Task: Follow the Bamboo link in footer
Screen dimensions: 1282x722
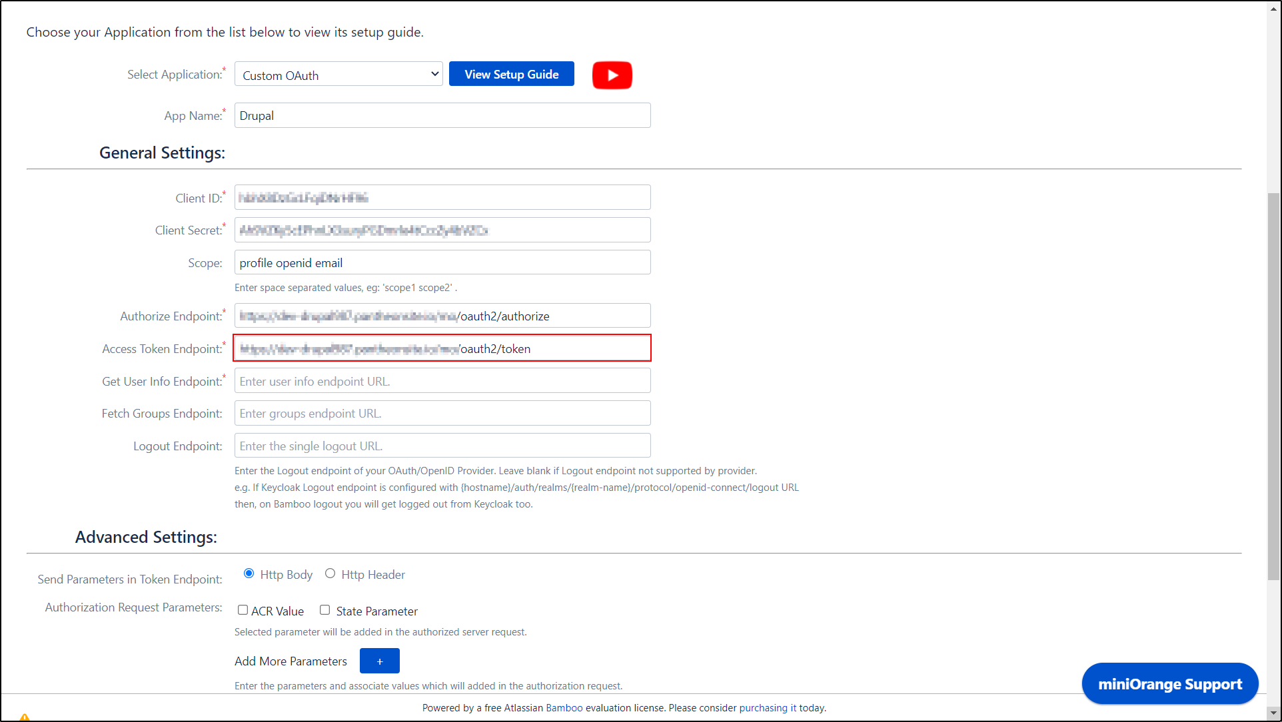Action: (x=564, y=708)
